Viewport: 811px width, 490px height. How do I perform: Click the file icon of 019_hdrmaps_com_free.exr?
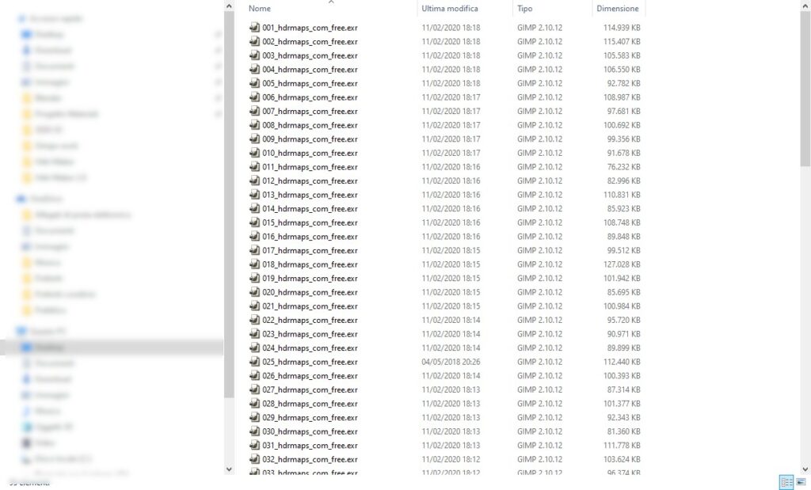point(254,279)
